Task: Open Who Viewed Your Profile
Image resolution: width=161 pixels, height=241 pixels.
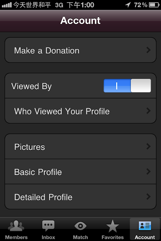Action: click(x=81, y=111)
